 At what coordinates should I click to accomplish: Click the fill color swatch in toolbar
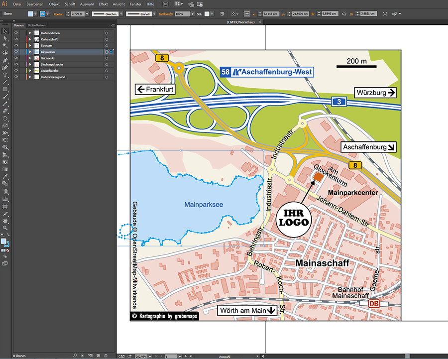[x=4, y=241]
